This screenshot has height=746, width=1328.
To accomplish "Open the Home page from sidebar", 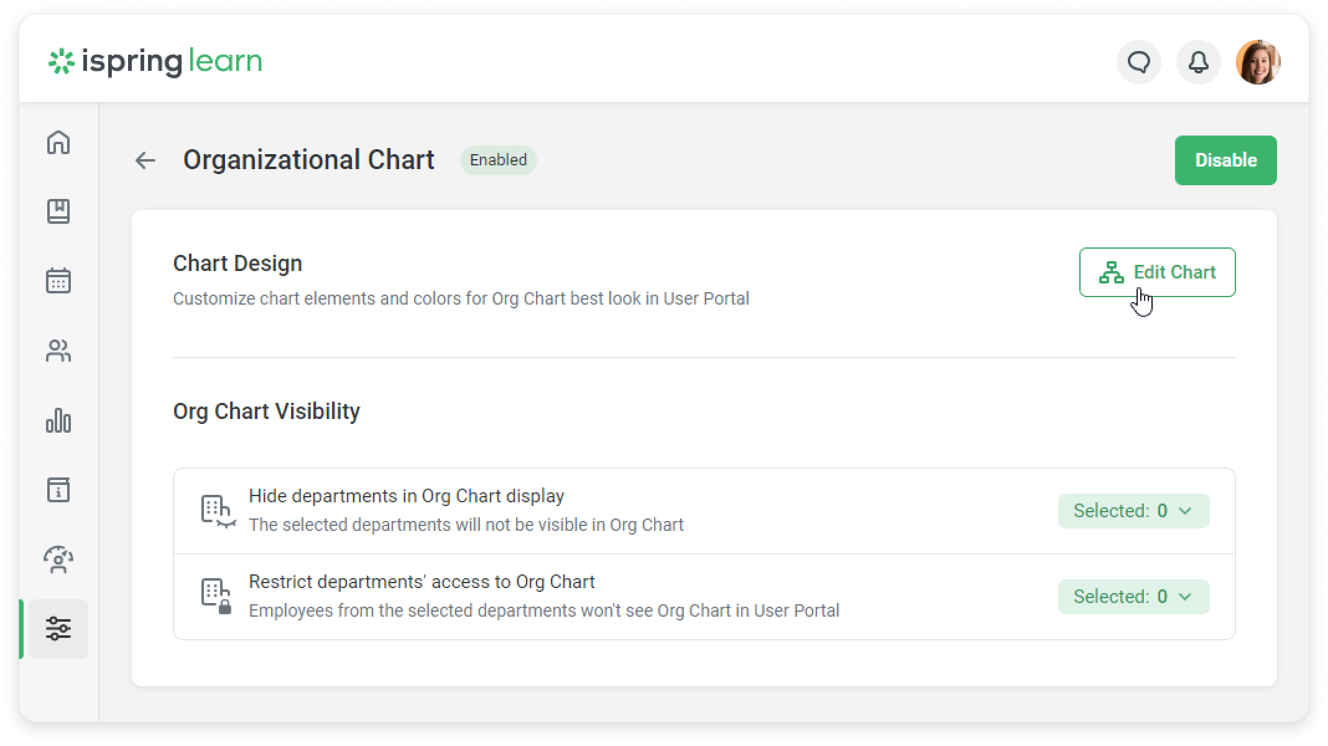I will tap(58, 142).
